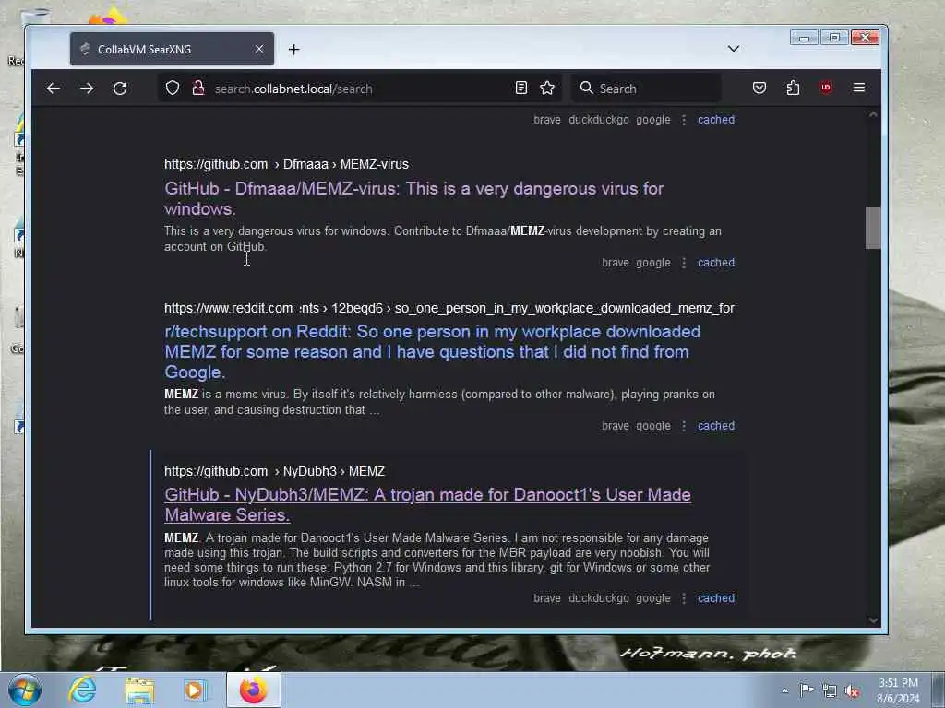Open cached link for Dfmaaa result
Image resolution: width=945 pixels, height=708 pixels.
(716, 263)
